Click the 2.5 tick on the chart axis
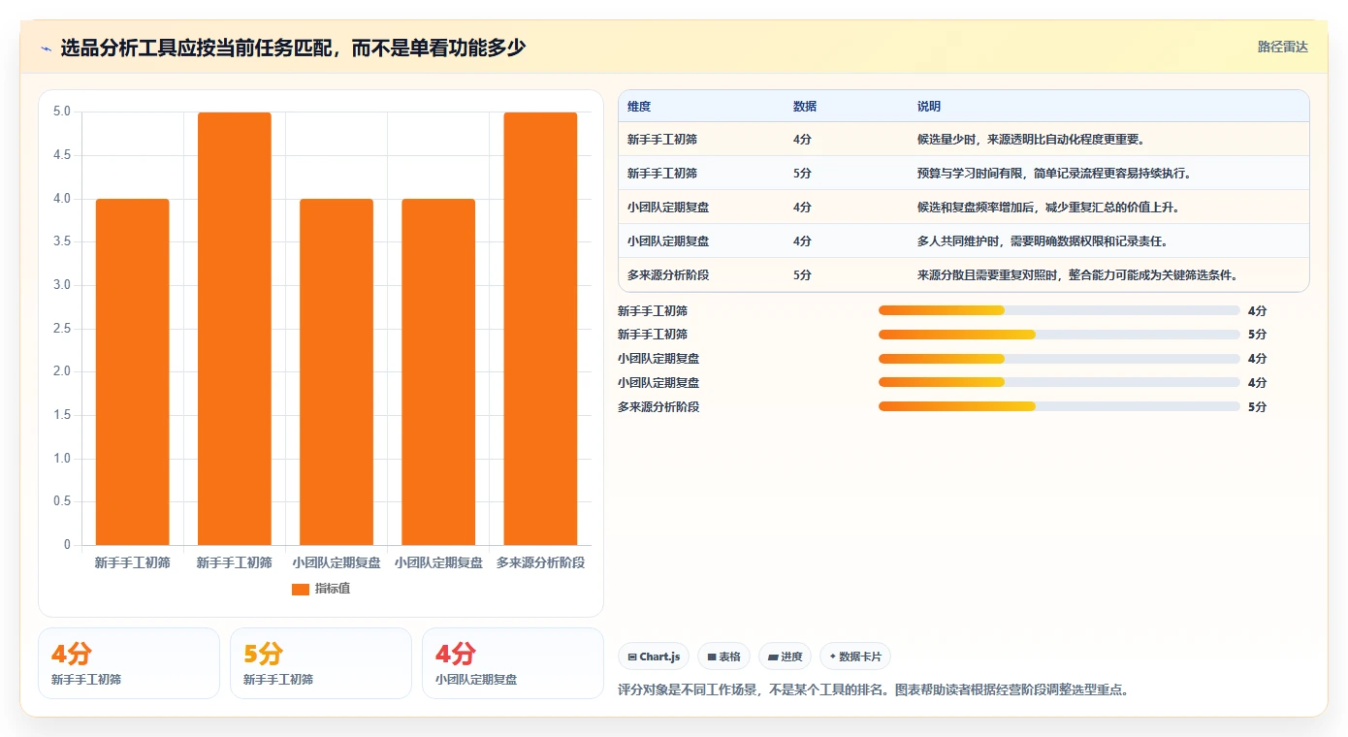Viewport: 1348px width, 737px height. (x=62, y=329)
